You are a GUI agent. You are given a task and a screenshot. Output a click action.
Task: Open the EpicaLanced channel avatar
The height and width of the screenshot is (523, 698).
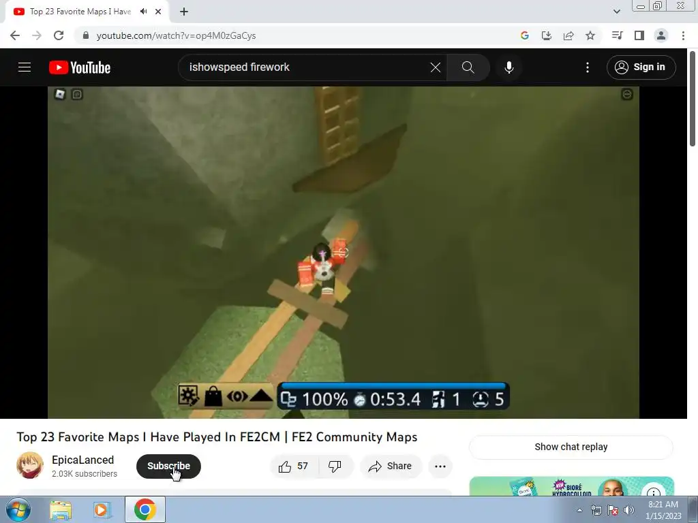(x=30, y=465)
